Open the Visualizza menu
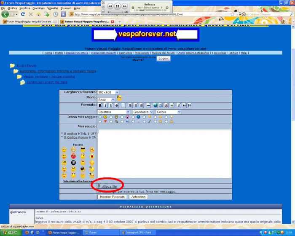Screen dimensions: 295x236 point(24,8)
